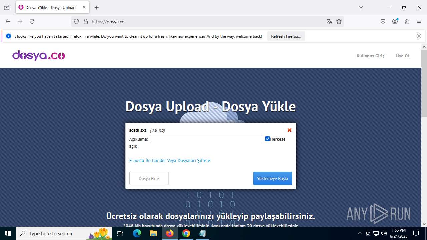Open the notepad-like app on taskbar
The image size is (427, 240).
pos(202,233)
